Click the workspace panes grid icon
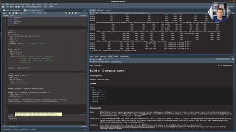Image resolution: width=236 pixels, height=132 pixels. pyautogui.click(x=45, y=7)
